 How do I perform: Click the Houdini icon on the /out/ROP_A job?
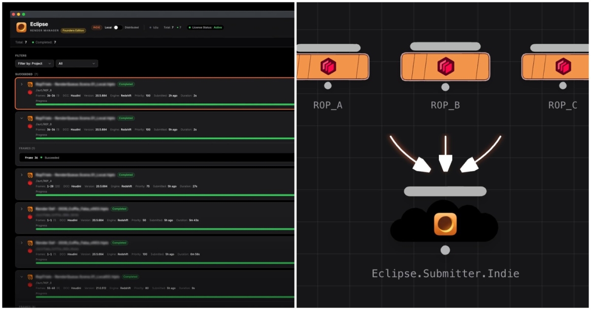coord(30,175)
